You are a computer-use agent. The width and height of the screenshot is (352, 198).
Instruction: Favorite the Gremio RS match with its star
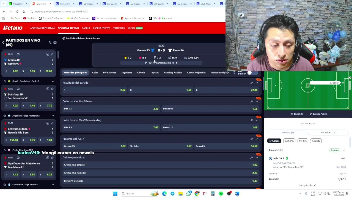pyautogui.click(x=52, y=54)
